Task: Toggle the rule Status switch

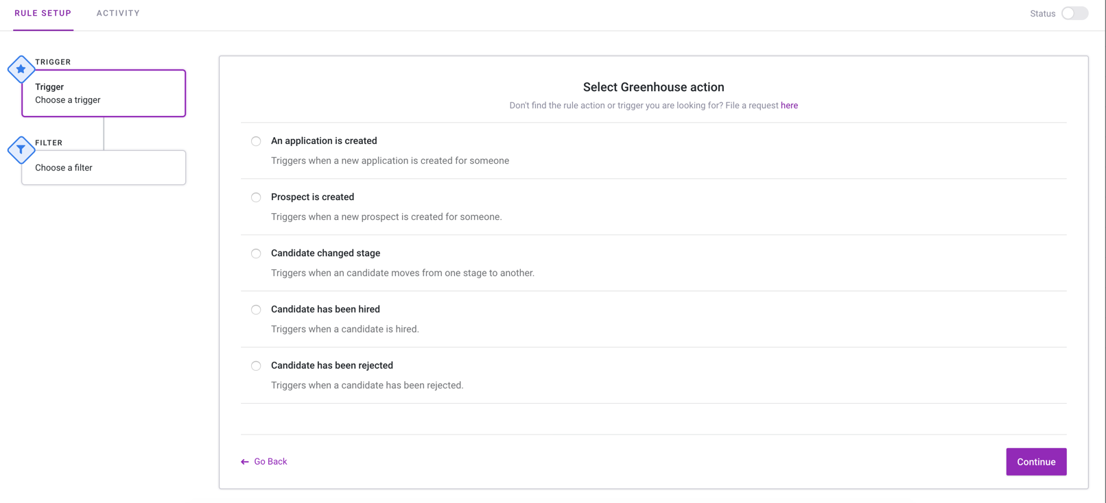Action: 1074,13
